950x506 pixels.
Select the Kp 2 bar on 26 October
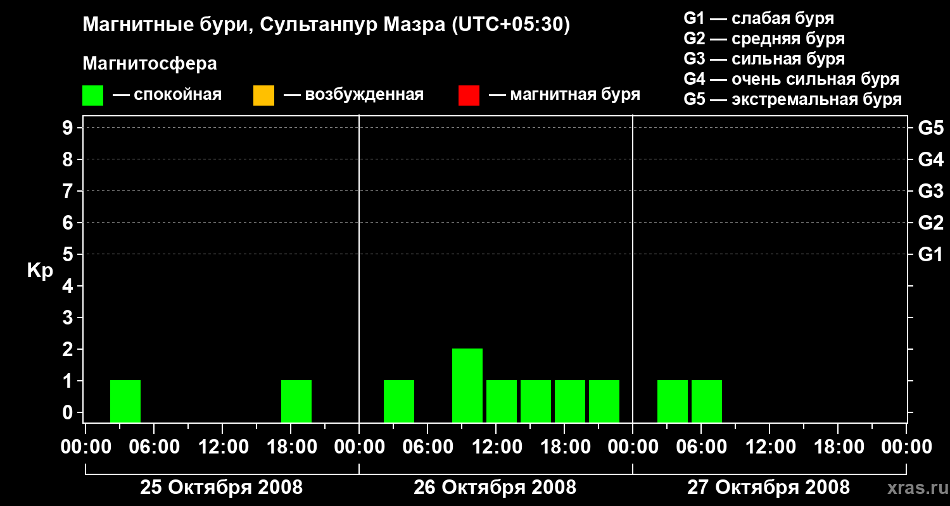467,385
